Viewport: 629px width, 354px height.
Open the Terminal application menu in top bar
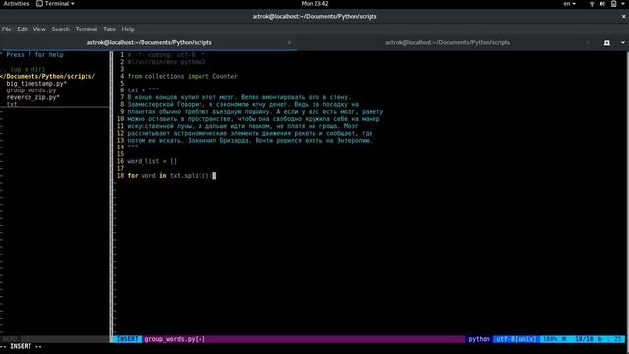[x=55, y=4]
